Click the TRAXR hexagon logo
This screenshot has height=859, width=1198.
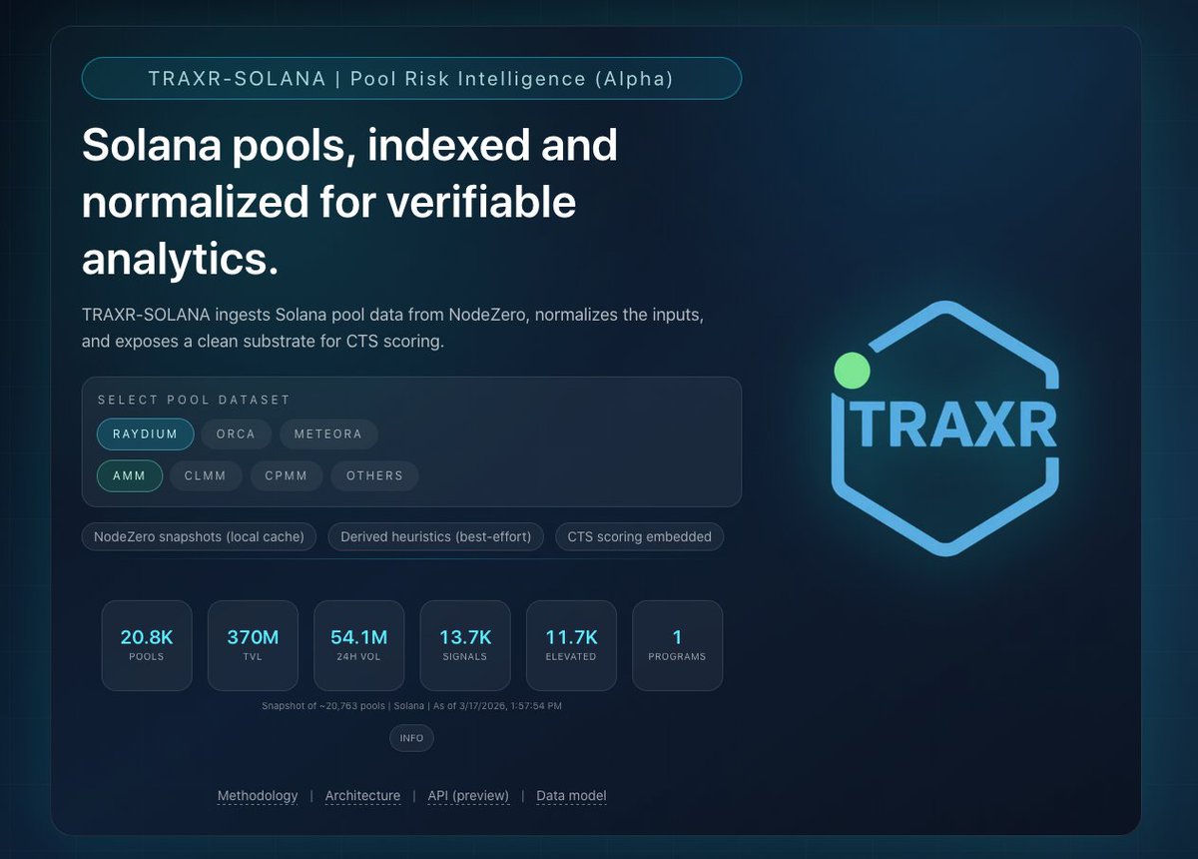pyautogui.click(x=945, y=429)
